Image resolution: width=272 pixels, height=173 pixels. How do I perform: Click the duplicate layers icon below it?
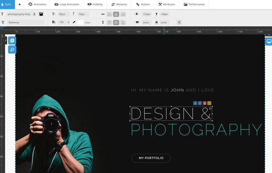[x=12, y=50]
